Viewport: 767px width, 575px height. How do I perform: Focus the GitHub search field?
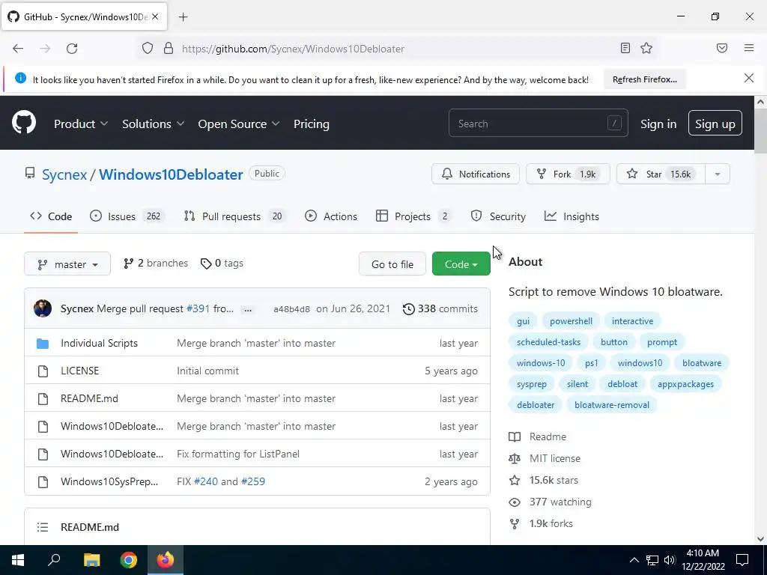point(538,124)
